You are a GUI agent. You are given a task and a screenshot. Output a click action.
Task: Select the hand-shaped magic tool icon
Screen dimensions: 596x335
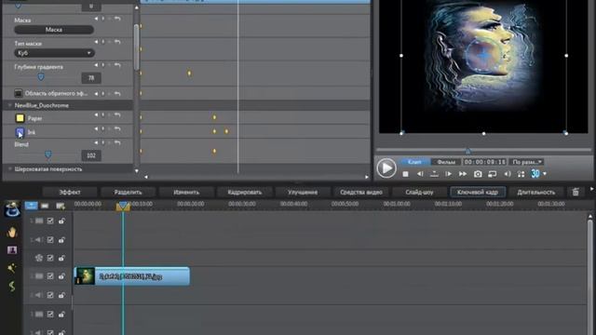pos(12,232)
